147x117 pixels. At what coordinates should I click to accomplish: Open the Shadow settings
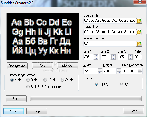click(67, 66)
